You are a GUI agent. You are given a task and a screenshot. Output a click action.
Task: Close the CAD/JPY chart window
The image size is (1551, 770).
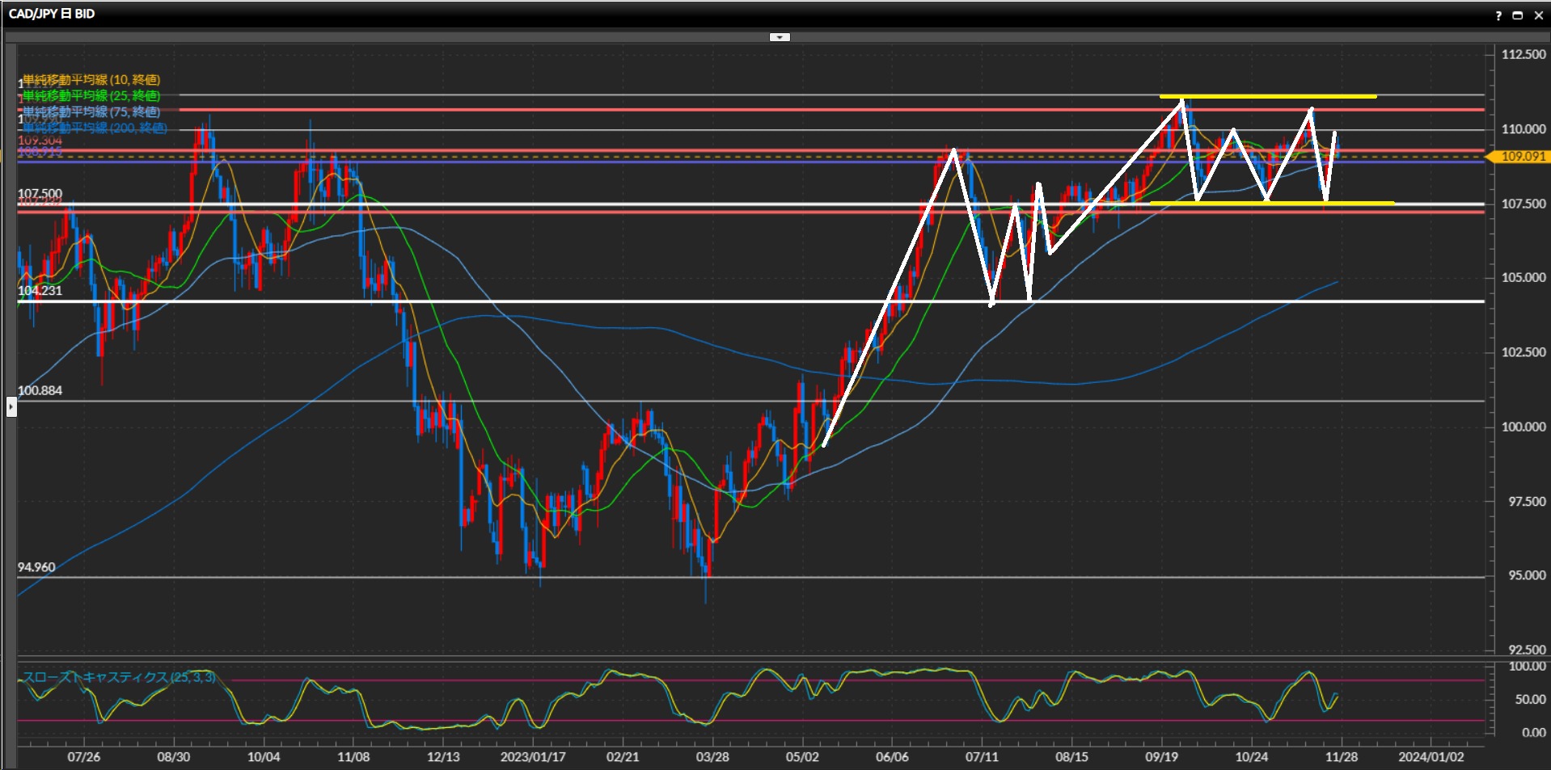(x=1538, y=15)
